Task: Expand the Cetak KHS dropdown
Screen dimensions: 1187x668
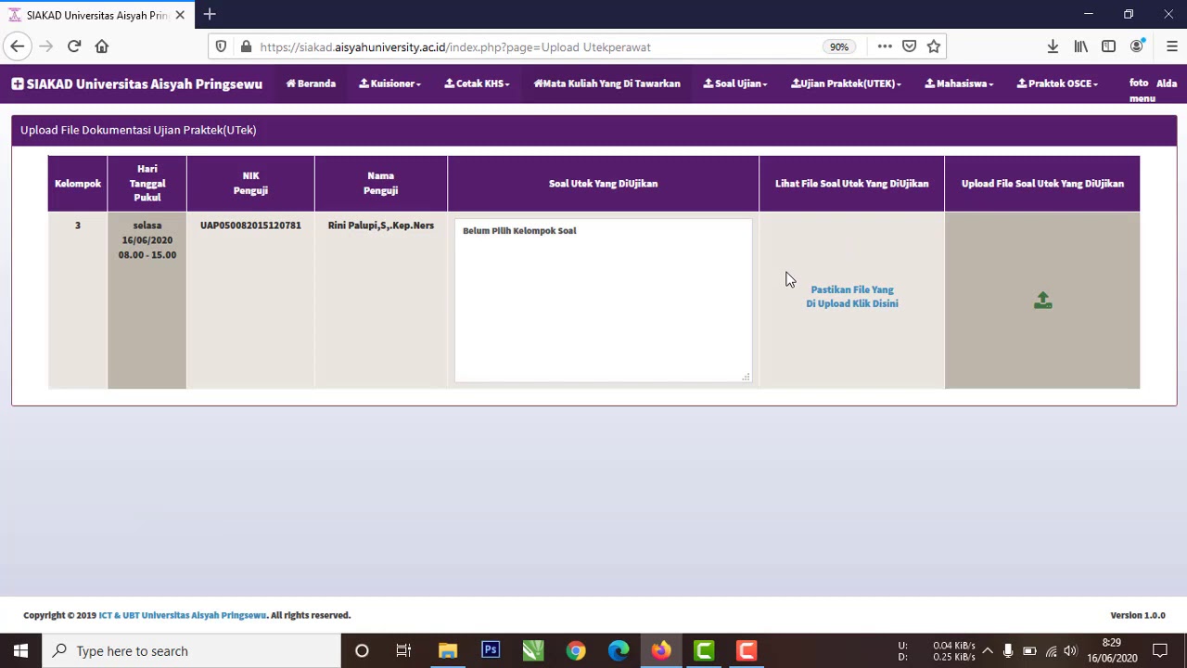Action: click(x=477, y=83)
